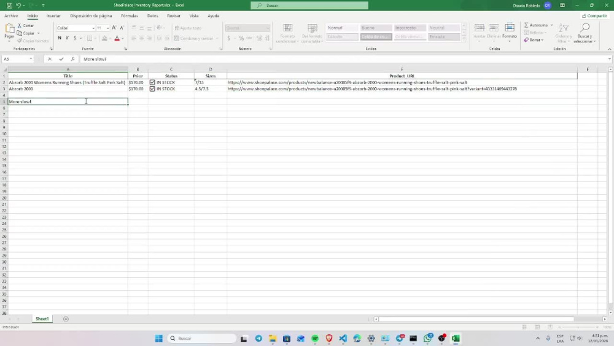Click the Windows taskbar Buscar search box
Viewport: 614px width, 346px height.
[x=203, y=339]
